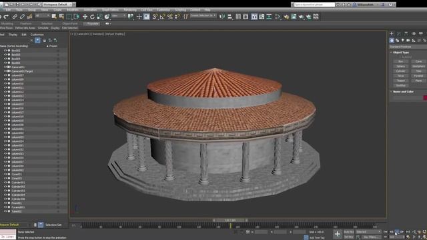Toggle Spinner Snap
The width and height of the screenshot is (427, 240).
177,17
